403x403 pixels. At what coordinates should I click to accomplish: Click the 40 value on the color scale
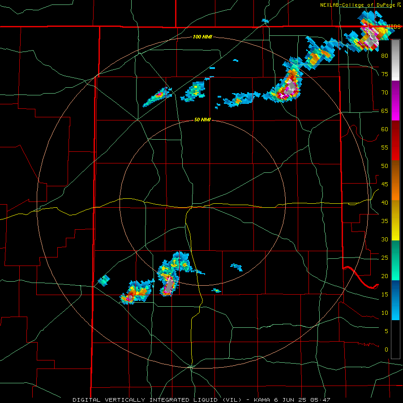385,203
